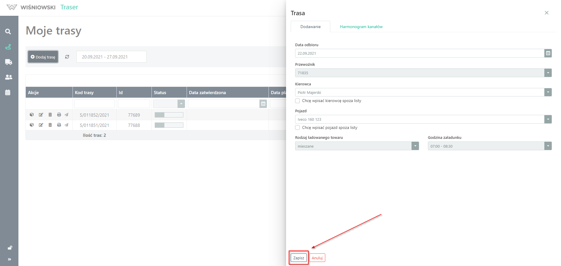Open the truck vehicles icon in sidebar
The height and width of the screenshot is (266, 561).
pos(8,62)
